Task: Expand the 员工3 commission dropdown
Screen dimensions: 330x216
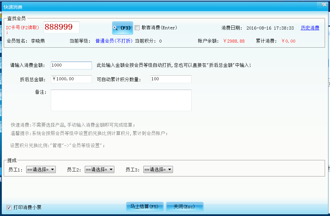Action: click(158, 170)
